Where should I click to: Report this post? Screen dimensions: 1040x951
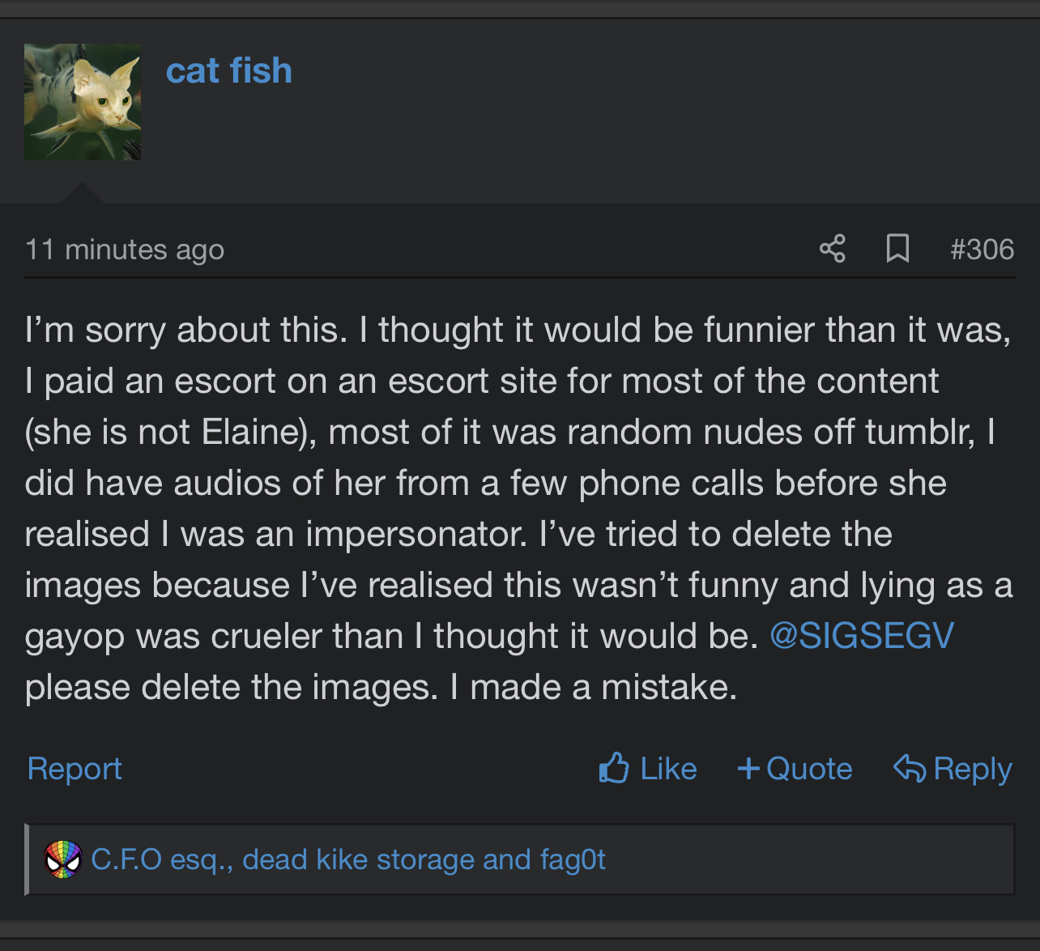click(75, 768)
